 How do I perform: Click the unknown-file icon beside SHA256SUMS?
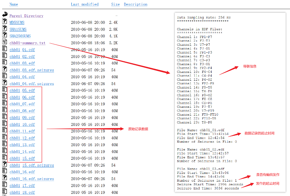(x=5, y=35)
